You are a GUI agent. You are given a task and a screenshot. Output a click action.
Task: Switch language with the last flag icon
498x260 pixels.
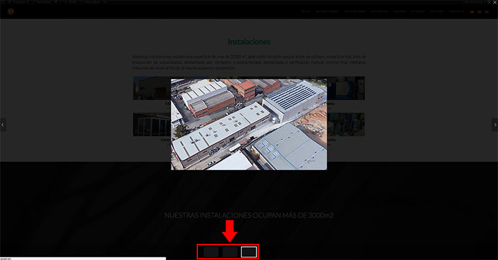point(487,12)
